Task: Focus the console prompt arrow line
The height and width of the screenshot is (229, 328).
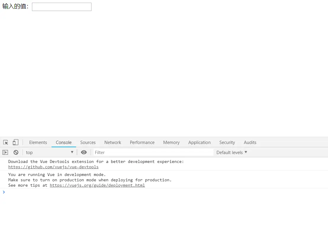Action: coord(164,192)
